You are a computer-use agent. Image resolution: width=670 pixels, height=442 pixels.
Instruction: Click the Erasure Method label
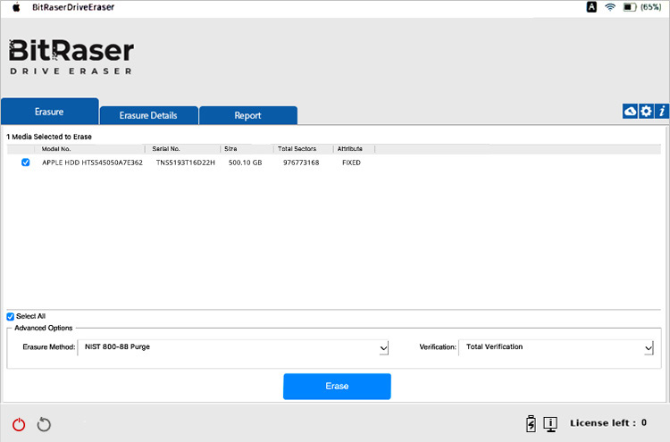[x=49, y=346]
